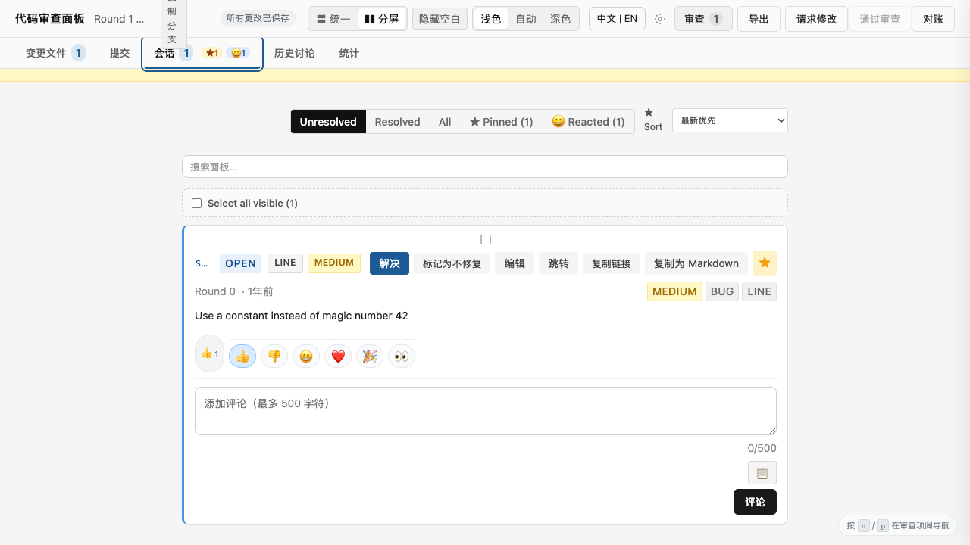Add thumbs up reaction
This screenshot has width=970, height=545.
click(242, 356)
